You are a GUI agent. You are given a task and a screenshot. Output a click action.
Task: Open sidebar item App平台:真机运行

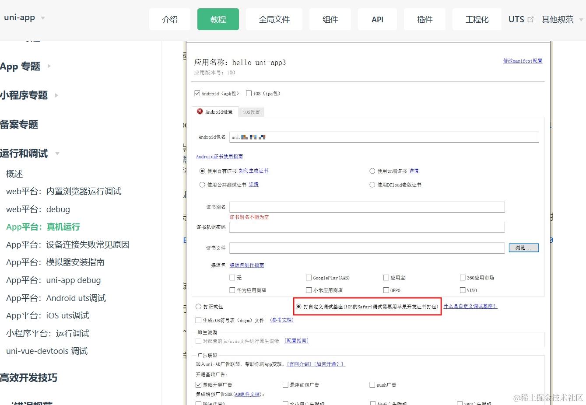point(43,227)
